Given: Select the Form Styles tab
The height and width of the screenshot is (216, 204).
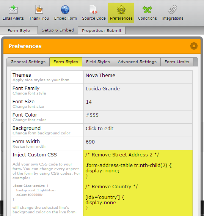Looking at the screenshot, I should pyautogui.click(x=66, y=62).
